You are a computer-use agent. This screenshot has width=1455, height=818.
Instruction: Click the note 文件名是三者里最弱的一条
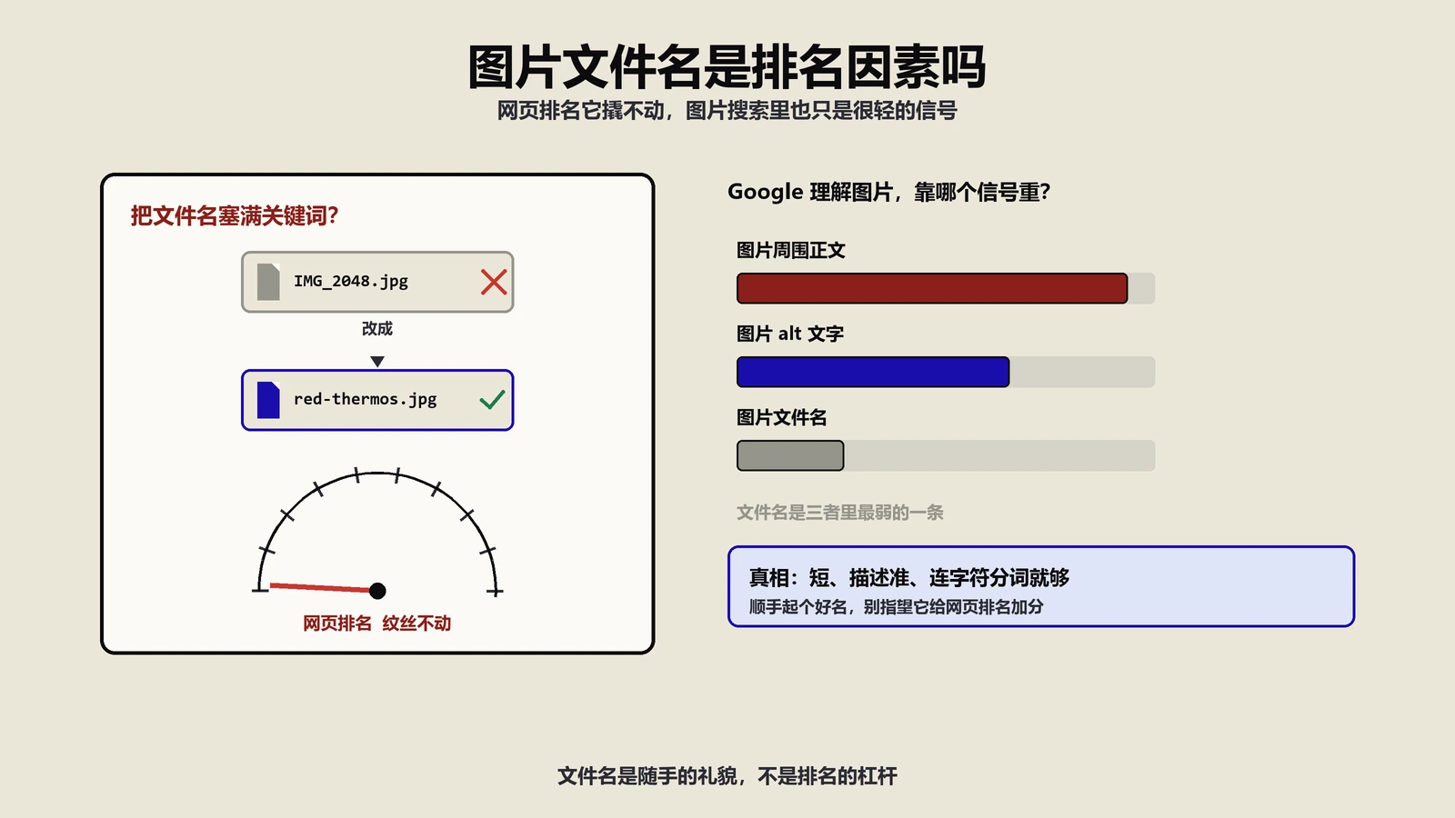(840, 513)
